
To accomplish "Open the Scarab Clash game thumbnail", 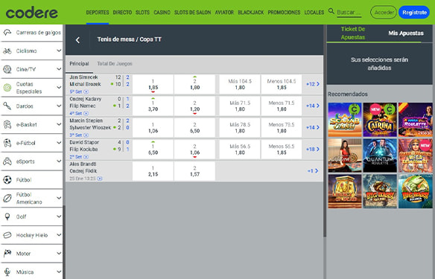I will coord(345,120).
